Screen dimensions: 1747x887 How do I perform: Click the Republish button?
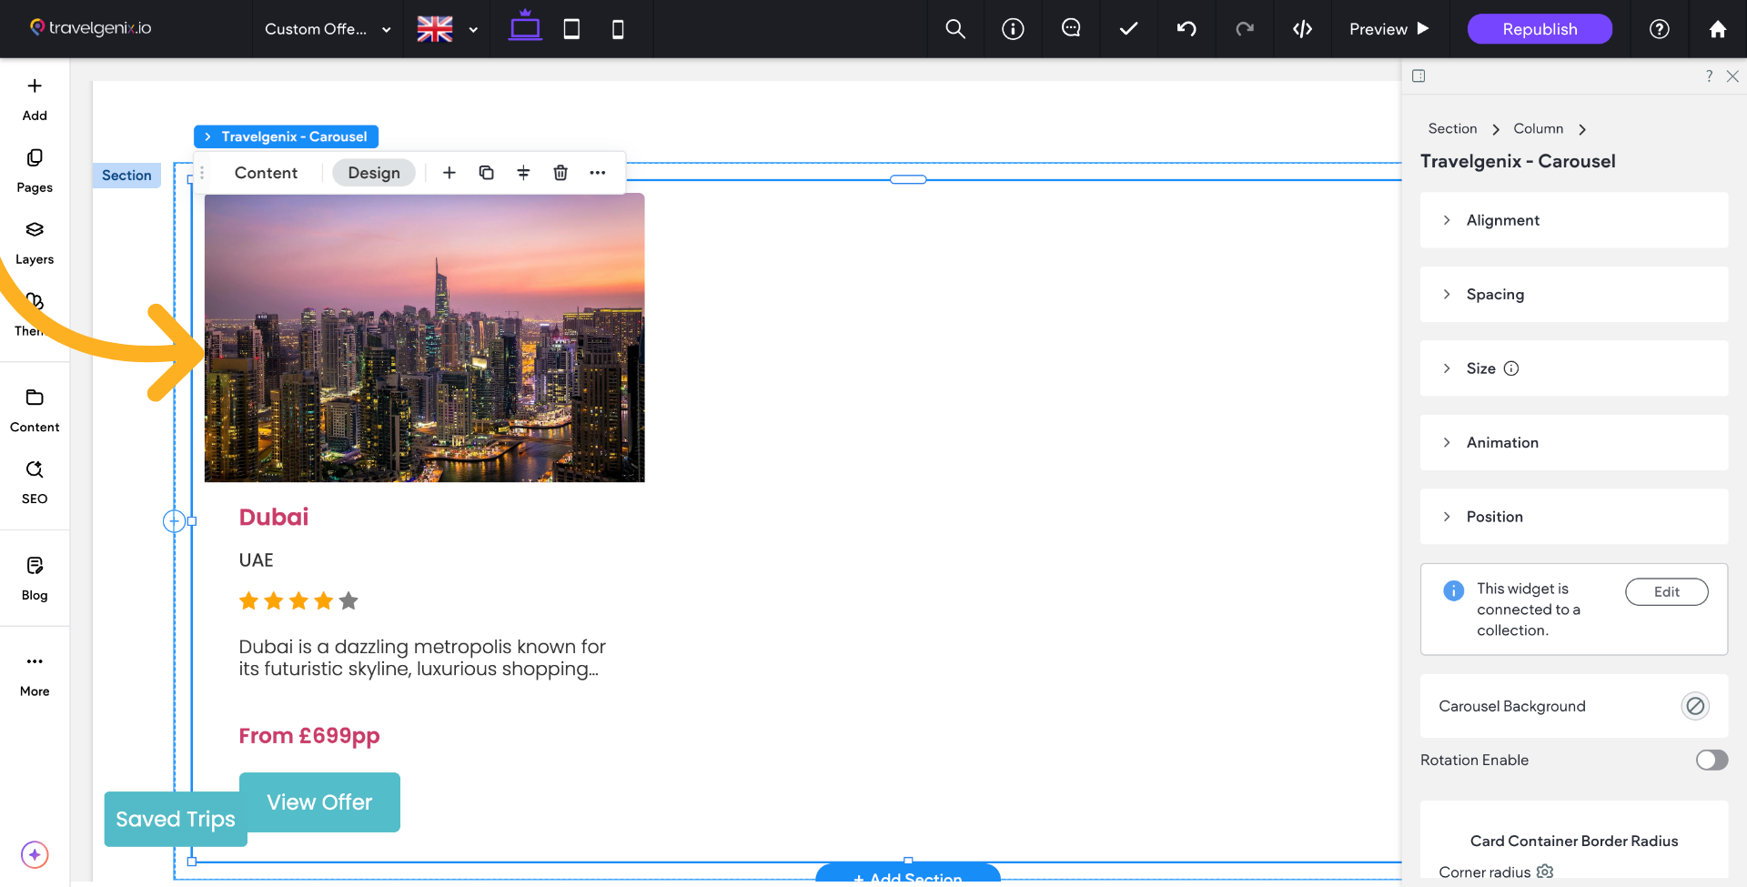[1540, 29]
